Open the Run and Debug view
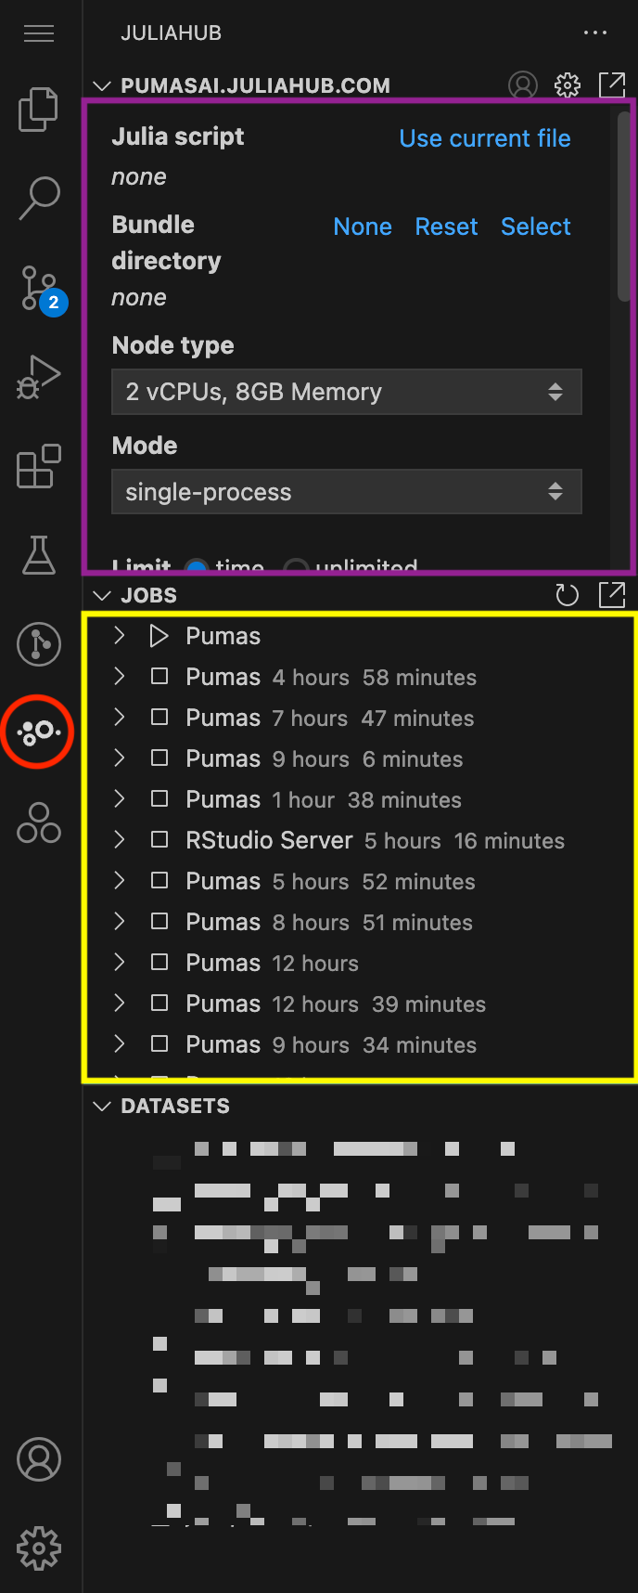638x1593 pixels. coord(39,376)
